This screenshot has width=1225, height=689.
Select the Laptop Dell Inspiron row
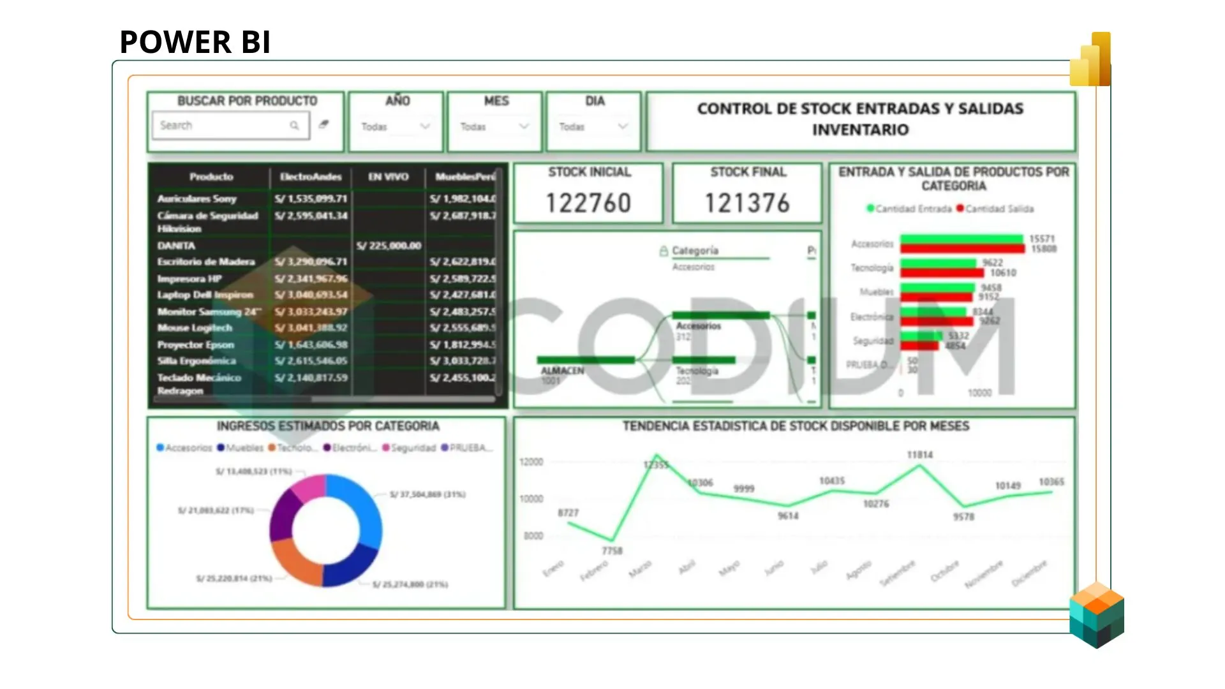(205, 295)
